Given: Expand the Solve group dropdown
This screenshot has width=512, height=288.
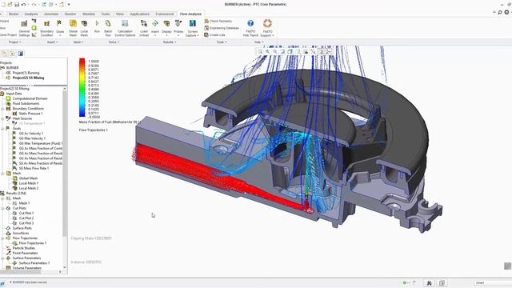Looking at the screenshot, I should pos(114,42).
